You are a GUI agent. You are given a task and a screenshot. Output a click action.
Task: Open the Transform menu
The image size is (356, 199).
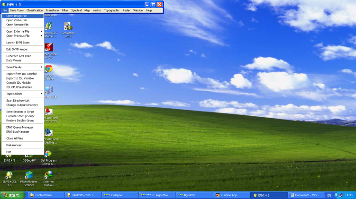click(x=52, y=10)
